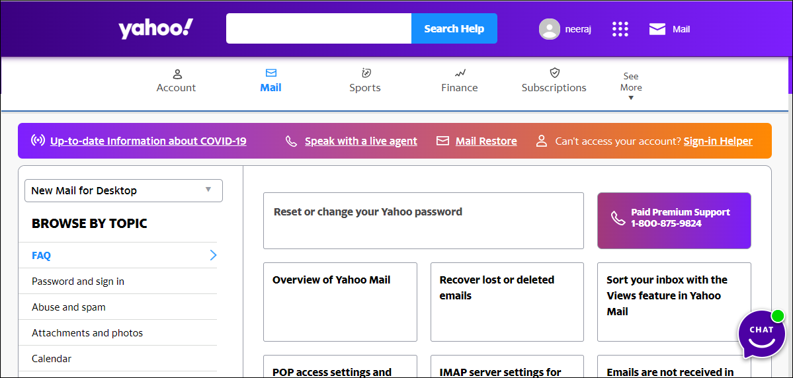Click the COVID-19 broadcast icon

click(38, 141)
